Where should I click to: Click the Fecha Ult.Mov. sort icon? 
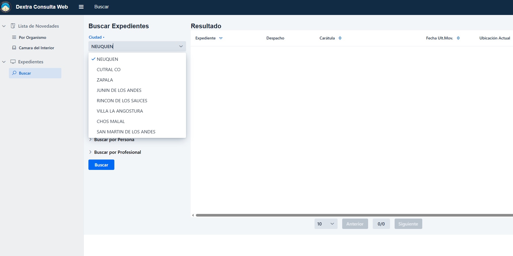pos(458,38)
